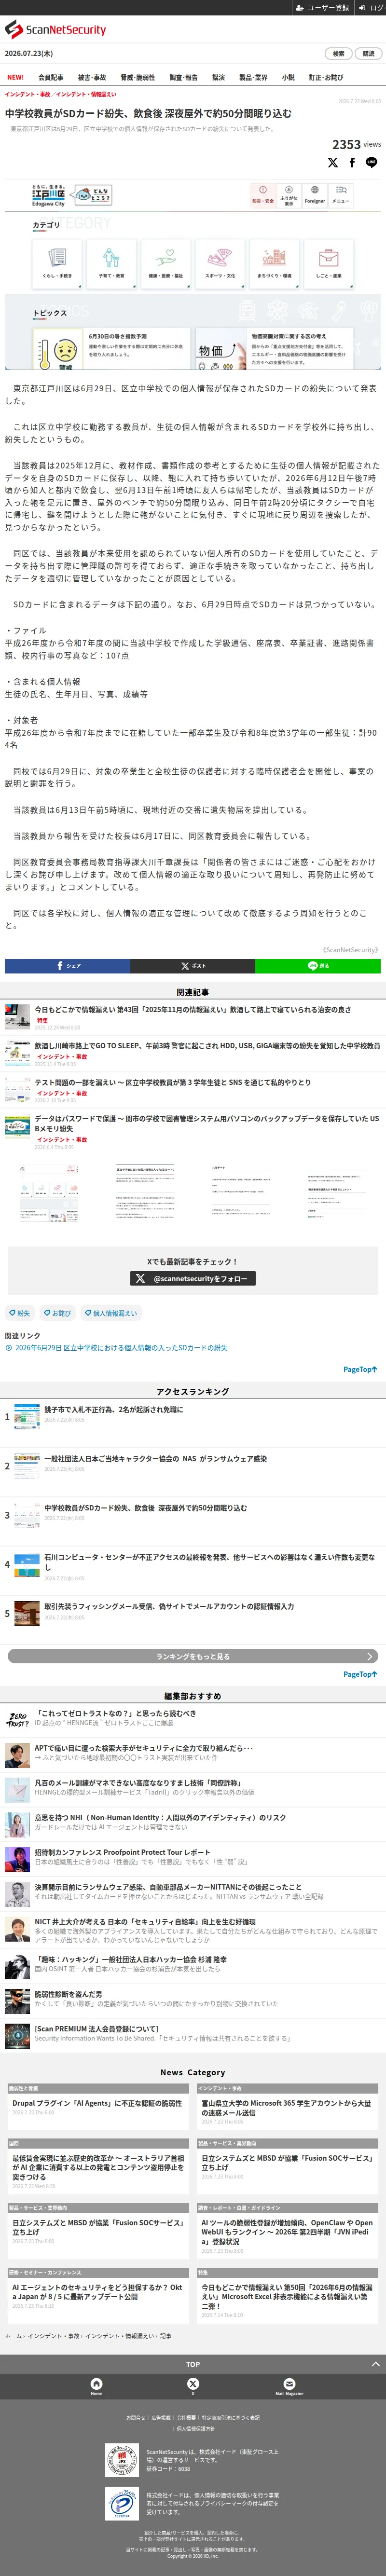The width and height of the screenshot is (386, 2576).
Task: Open related article データはパスワードで保護
Action: click(207, 1123)
